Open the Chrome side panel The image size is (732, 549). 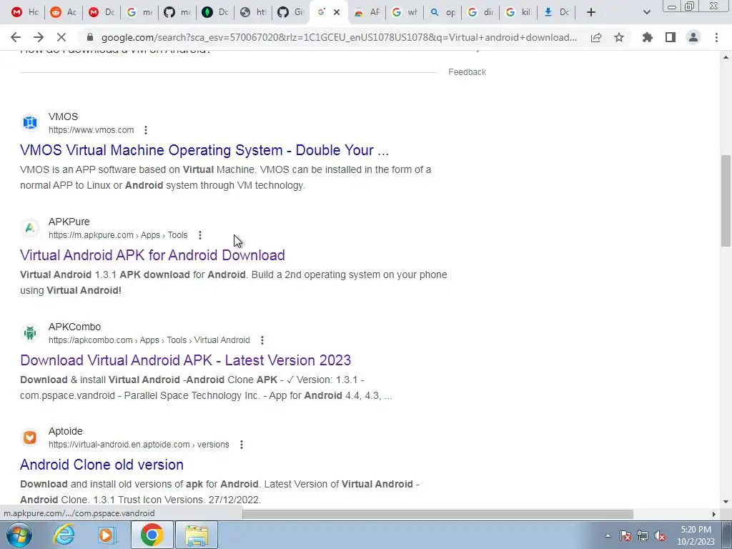[671, 37]
